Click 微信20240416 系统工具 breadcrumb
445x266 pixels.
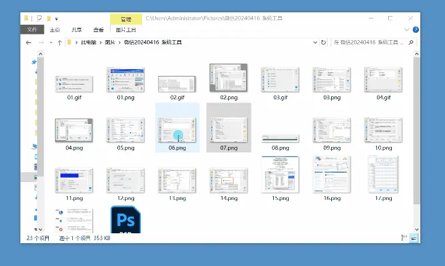[x=153, y=43]
